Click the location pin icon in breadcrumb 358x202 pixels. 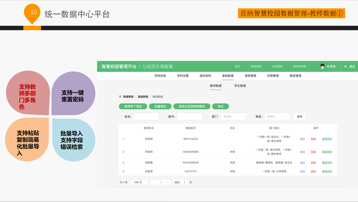pyautogui.click(x=120, y=97)
